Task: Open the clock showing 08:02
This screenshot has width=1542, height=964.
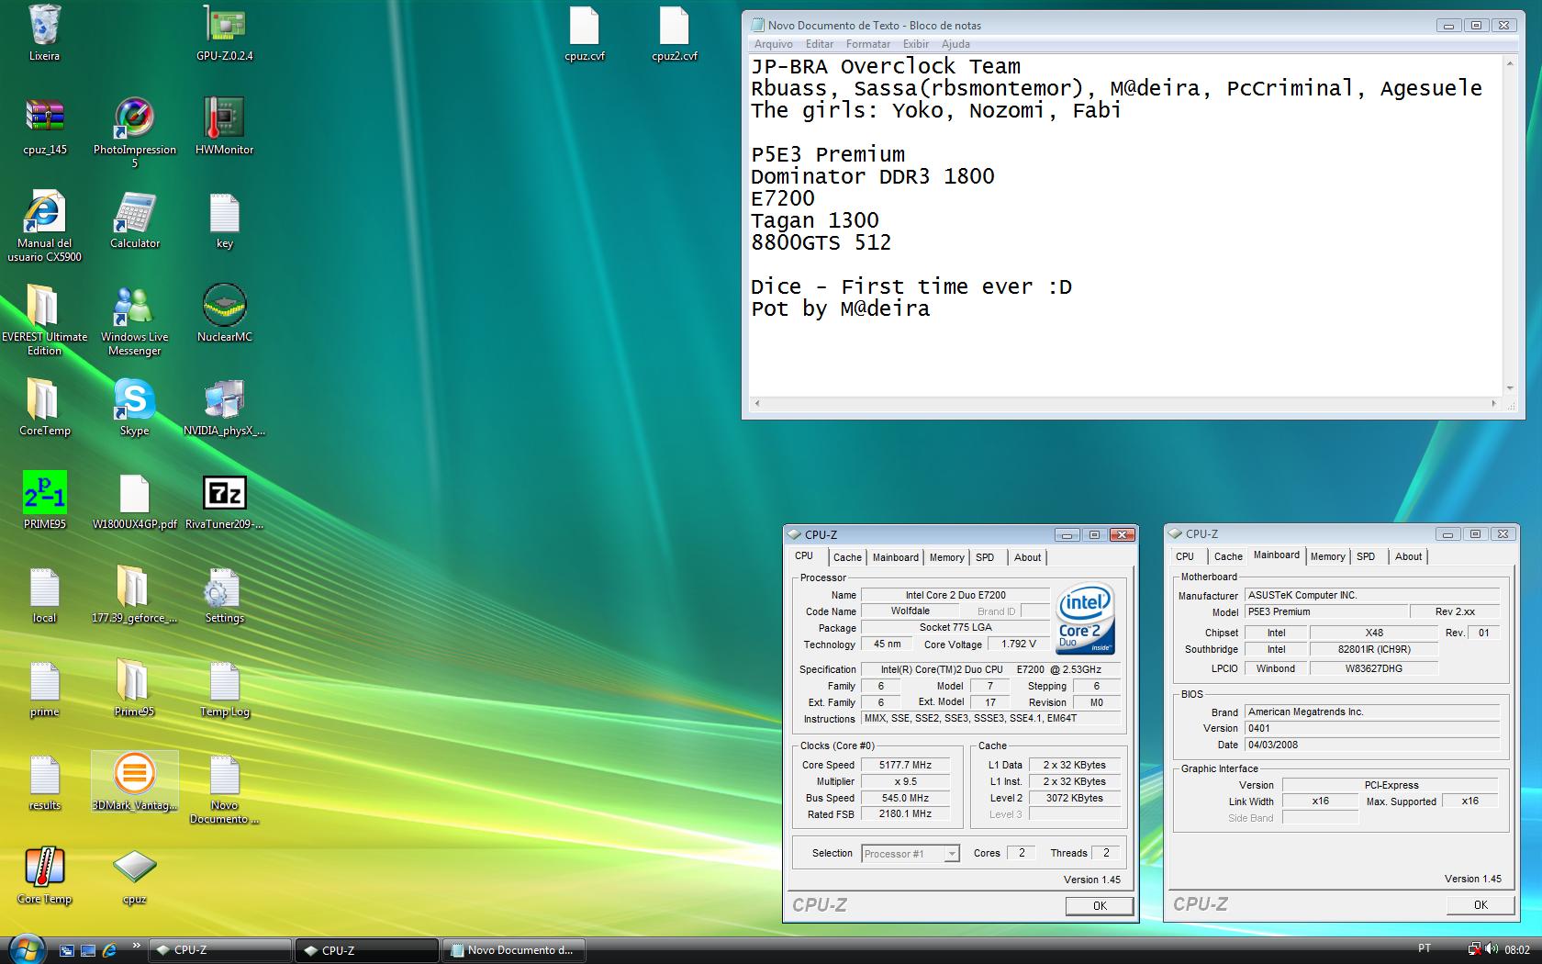Action: click(x=1516, y=949)
